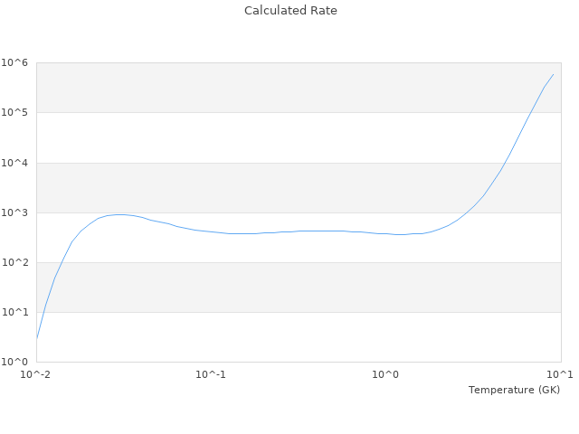Viewport: 579px width, 434px height.
Task: Click the "Calculated Rate" chart title
Action: pos(290,11)
